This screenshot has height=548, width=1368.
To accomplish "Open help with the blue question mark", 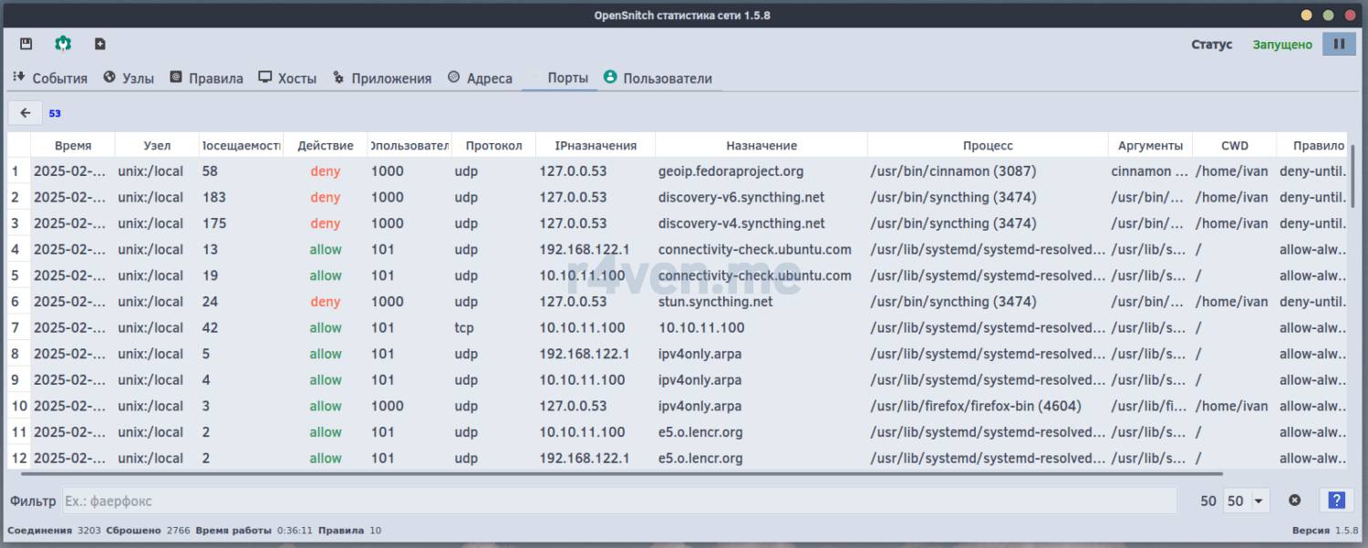I will tap(1336, 501).
